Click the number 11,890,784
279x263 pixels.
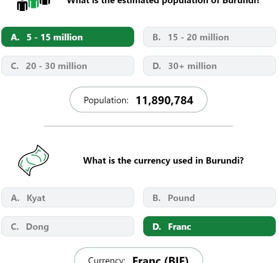[x=164, y=100]
